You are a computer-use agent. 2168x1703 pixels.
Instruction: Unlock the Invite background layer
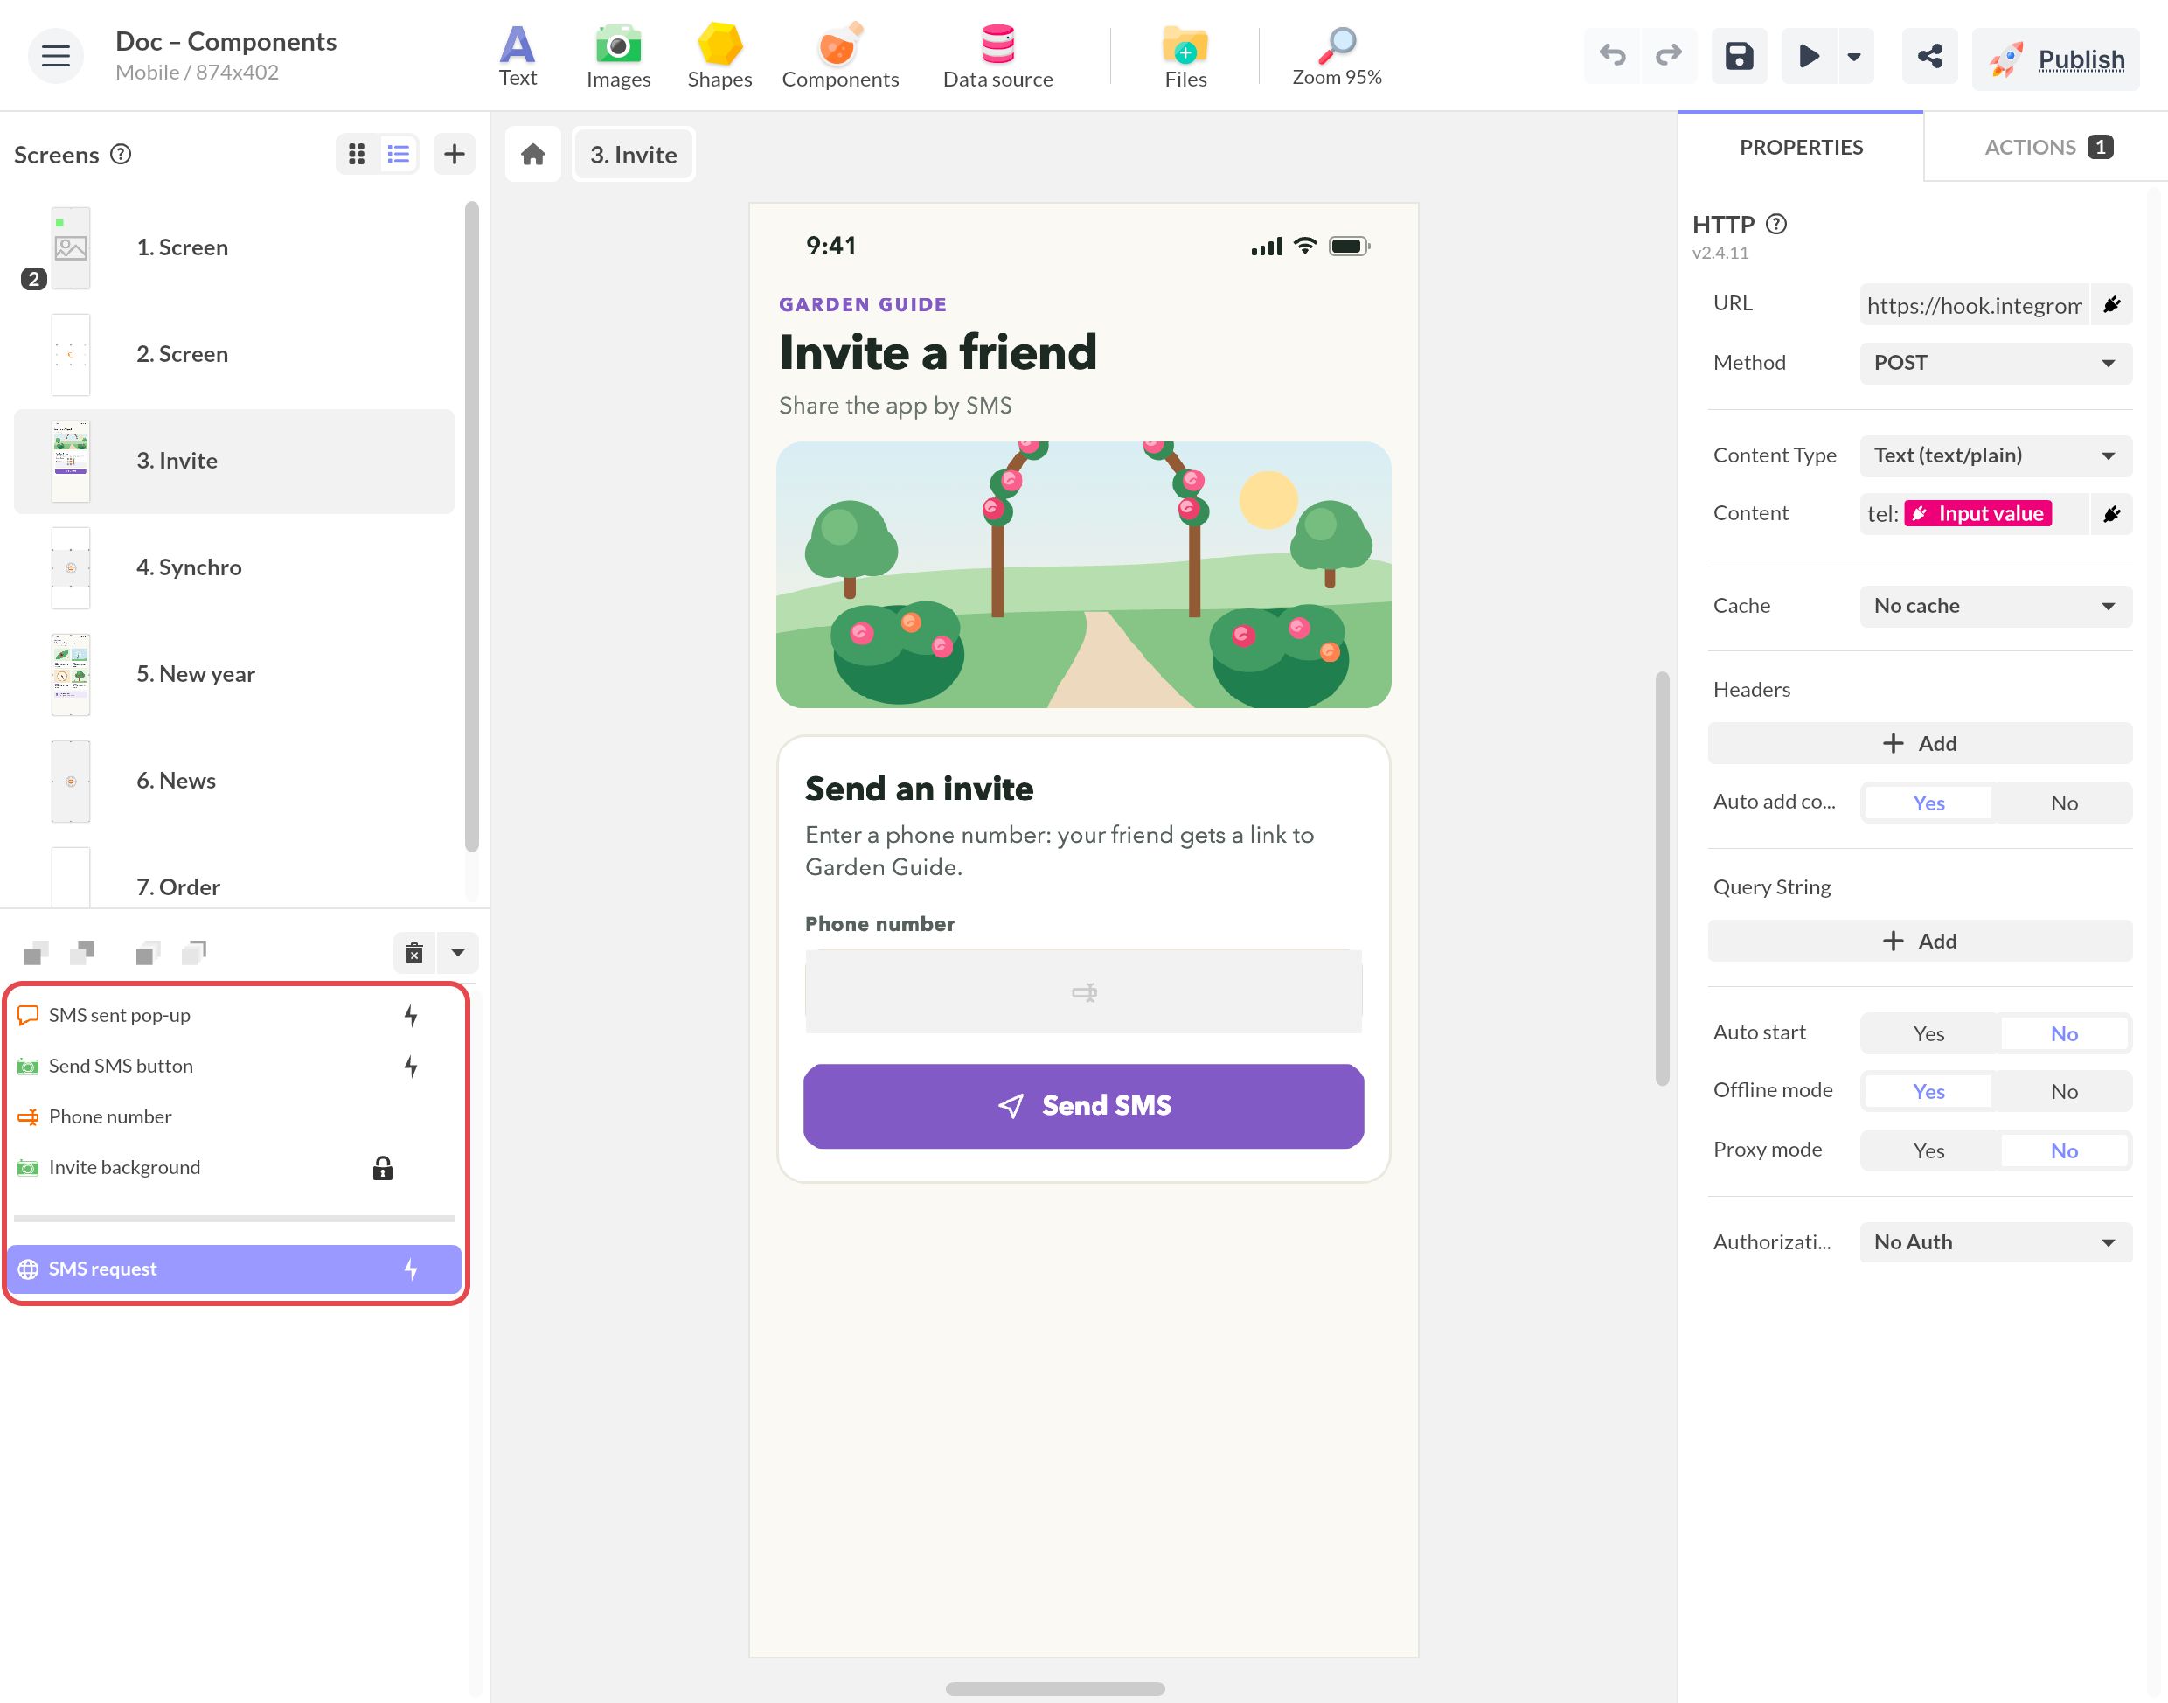(x=383, y=1168)
